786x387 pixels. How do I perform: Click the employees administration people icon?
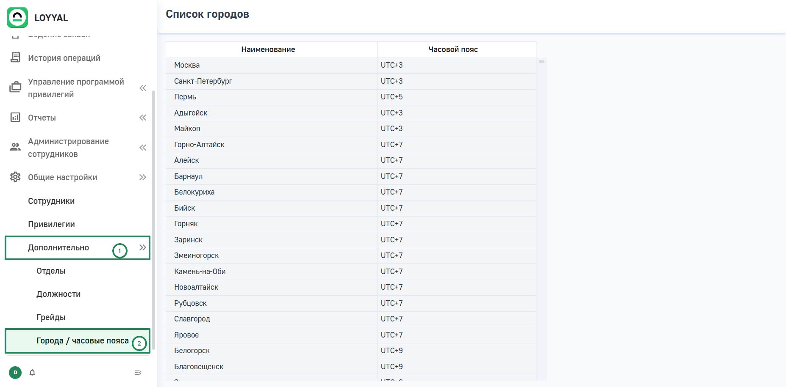(15, 147)
